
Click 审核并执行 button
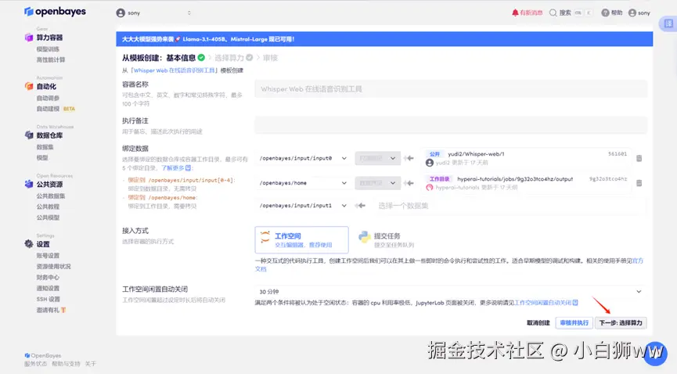(574, 322)
